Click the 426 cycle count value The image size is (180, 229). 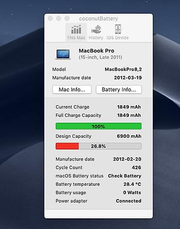[x=136, y=167]
